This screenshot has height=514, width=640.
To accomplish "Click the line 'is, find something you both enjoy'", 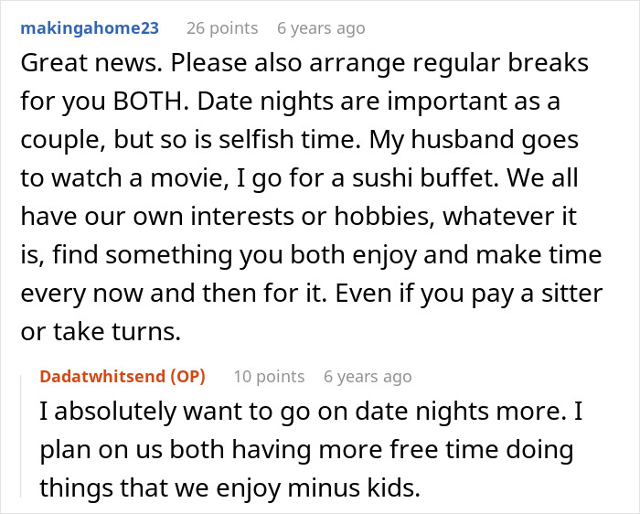I will coord(311,255).
